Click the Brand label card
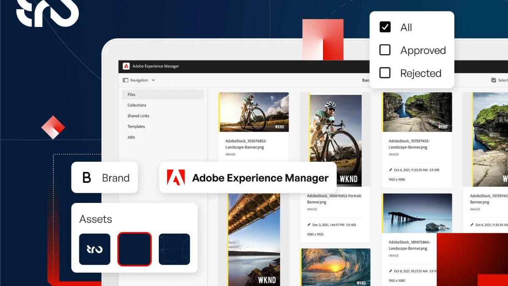Screen dimensions: 508x286 click(105, 178)
